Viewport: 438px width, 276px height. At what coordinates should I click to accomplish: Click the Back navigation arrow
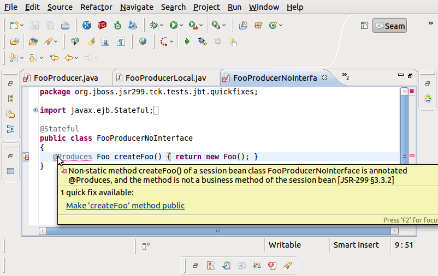coord(69,58)
